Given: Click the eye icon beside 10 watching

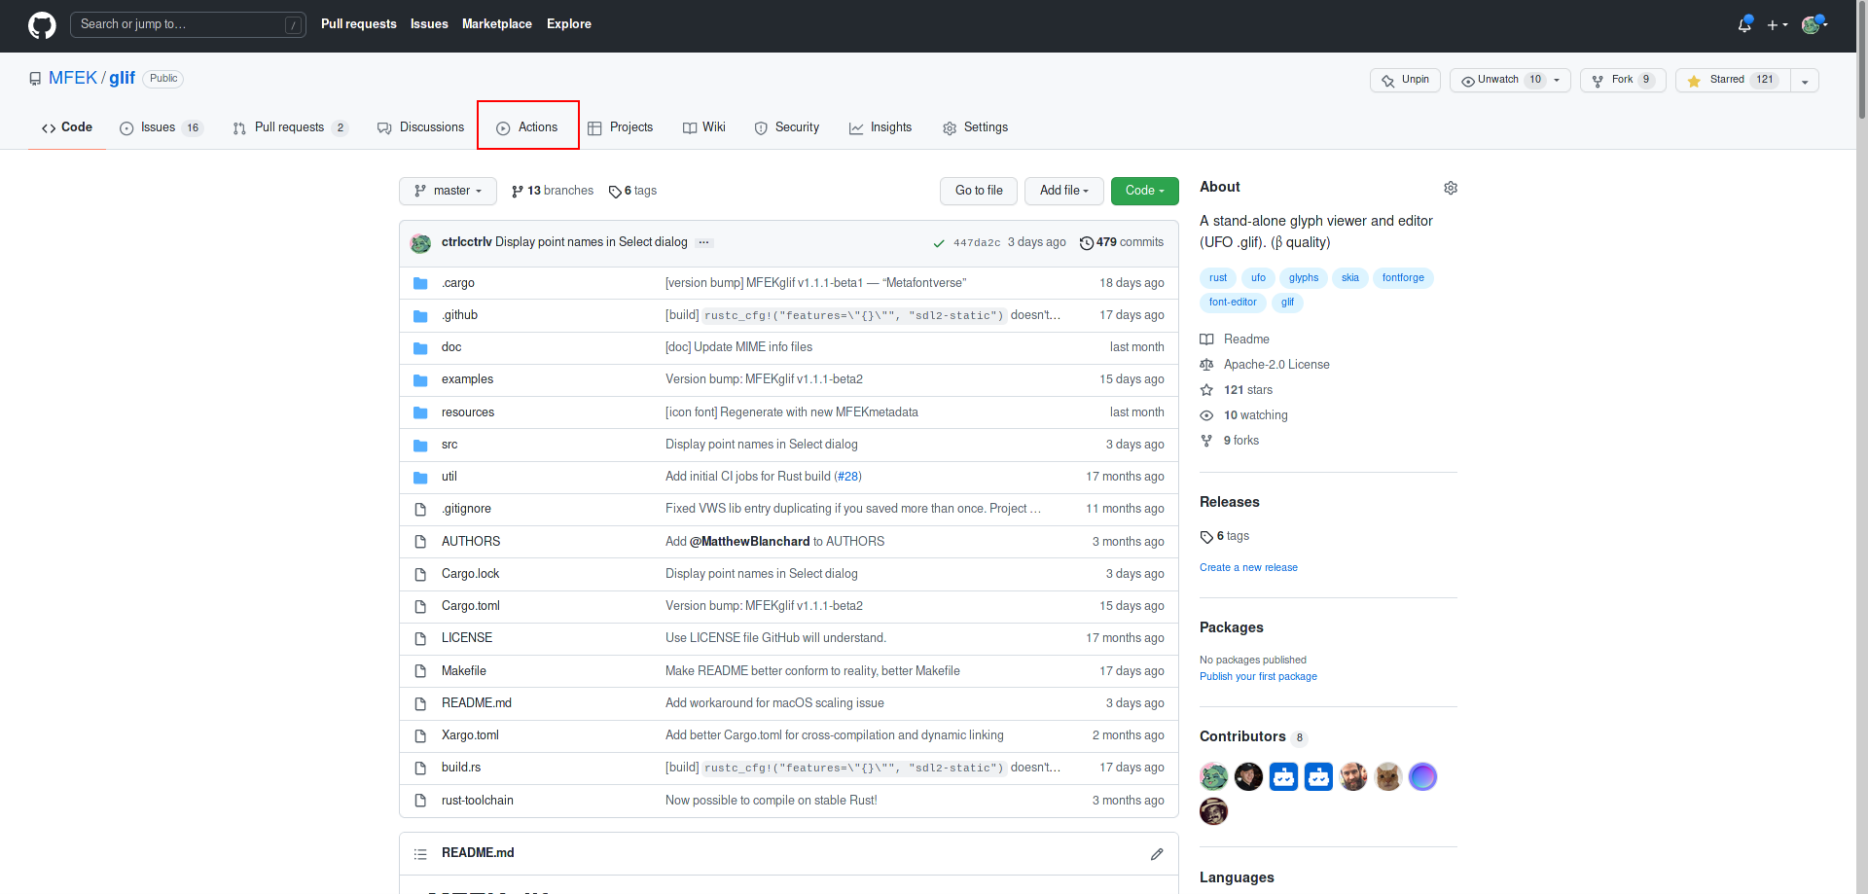Looking at the screenshot, I should pos(1206,415).
